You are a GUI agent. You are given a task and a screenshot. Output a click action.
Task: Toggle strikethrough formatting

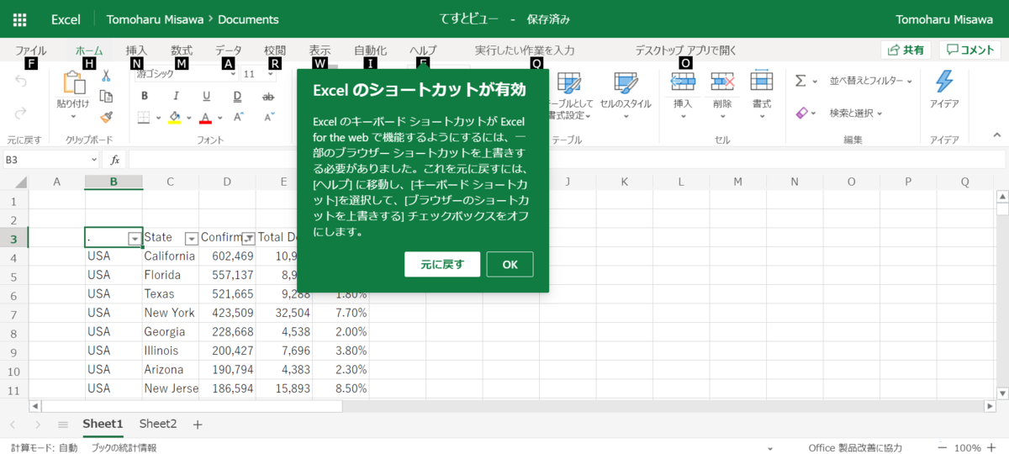pos(268,96)
